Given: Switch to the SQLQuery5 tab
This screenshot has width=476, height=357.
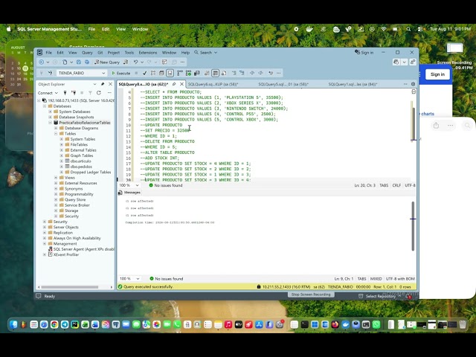Looking at the screenshot, I should pos(283,84).
